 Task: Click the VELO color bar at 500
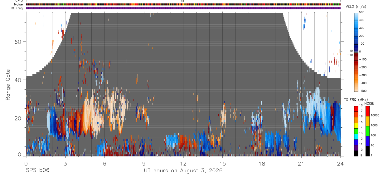(x=356, y=14)
